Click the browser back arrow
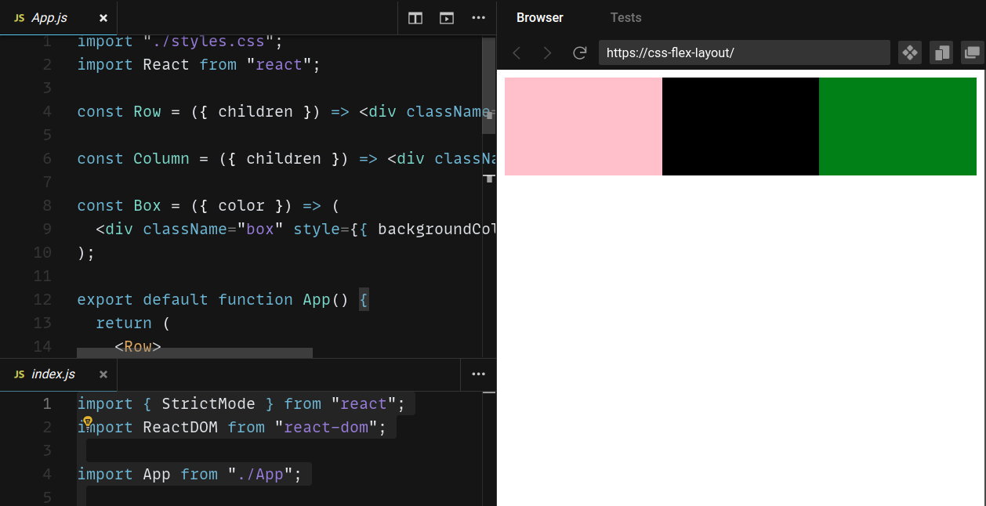 pyautogui.click(x=517, y=52)
